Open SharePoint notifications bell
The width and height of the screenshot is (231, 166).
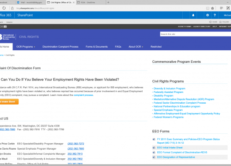[x=193, y=15]
